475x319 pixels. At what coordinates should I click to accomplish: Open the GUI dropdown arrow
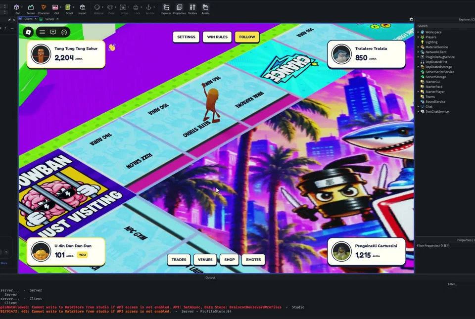60,7
